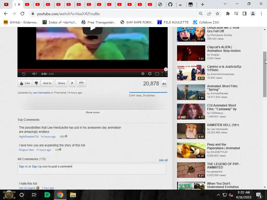Reload the page

(22, 14)
